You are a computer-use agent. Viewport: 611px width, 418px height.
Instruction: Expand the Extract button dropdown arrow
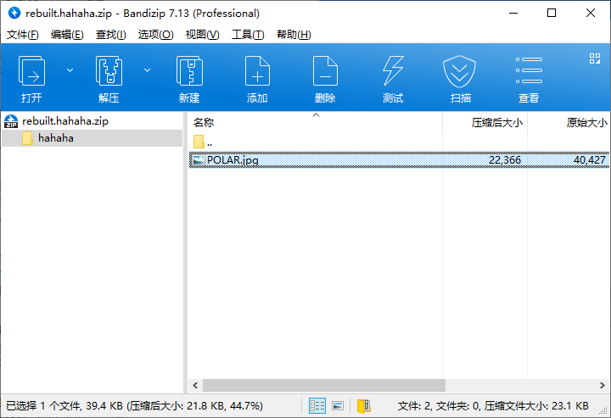tap(147, 70)
